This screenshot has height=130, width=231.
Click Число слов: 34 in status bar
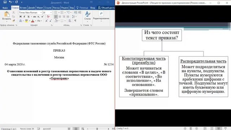(27, 129)
